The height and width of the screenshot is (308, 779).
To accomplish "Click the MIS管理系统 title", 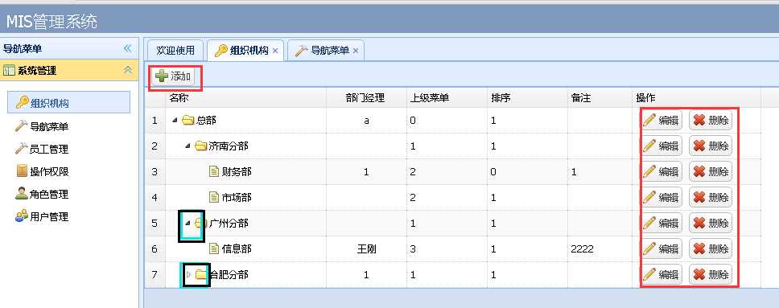I will click(x=52, y=22).
